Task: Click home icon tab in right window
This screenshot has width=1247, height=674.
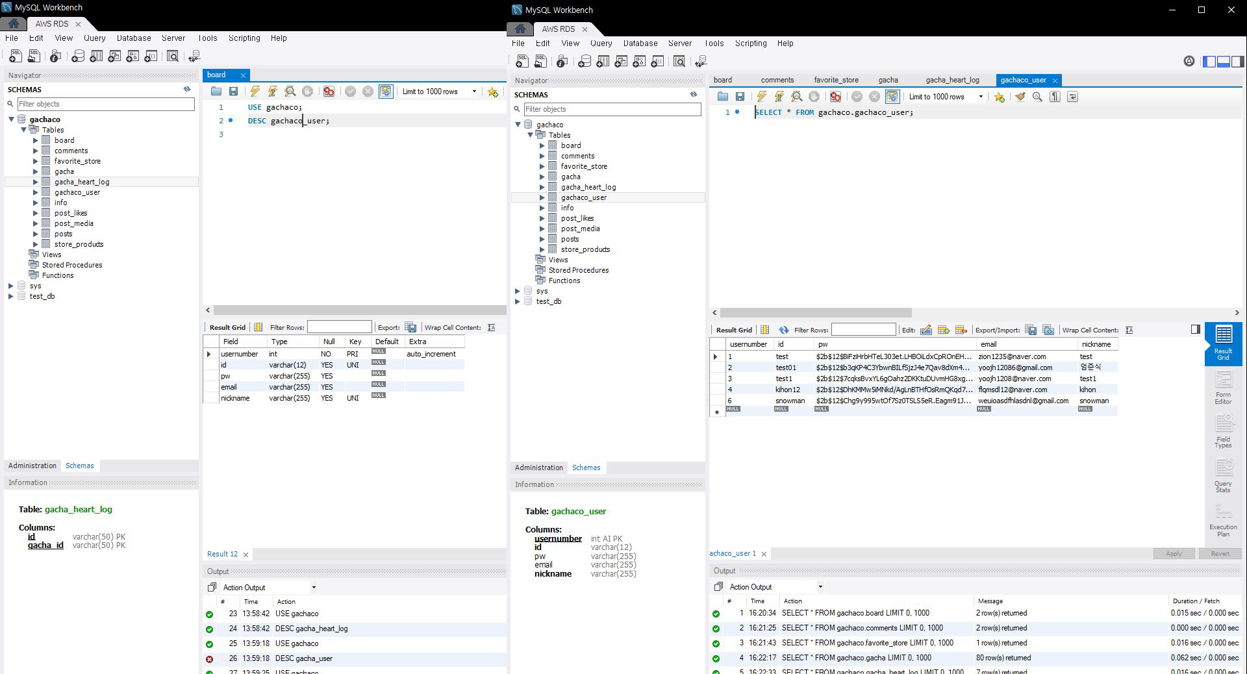Action: (x=520, y=29)
